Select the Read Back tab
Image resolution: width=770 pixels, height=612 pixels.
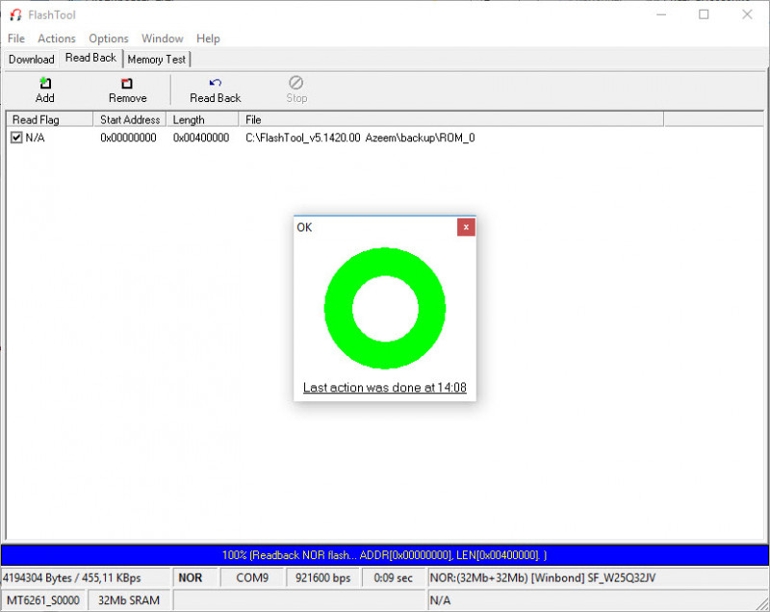[x=90, y=58]
